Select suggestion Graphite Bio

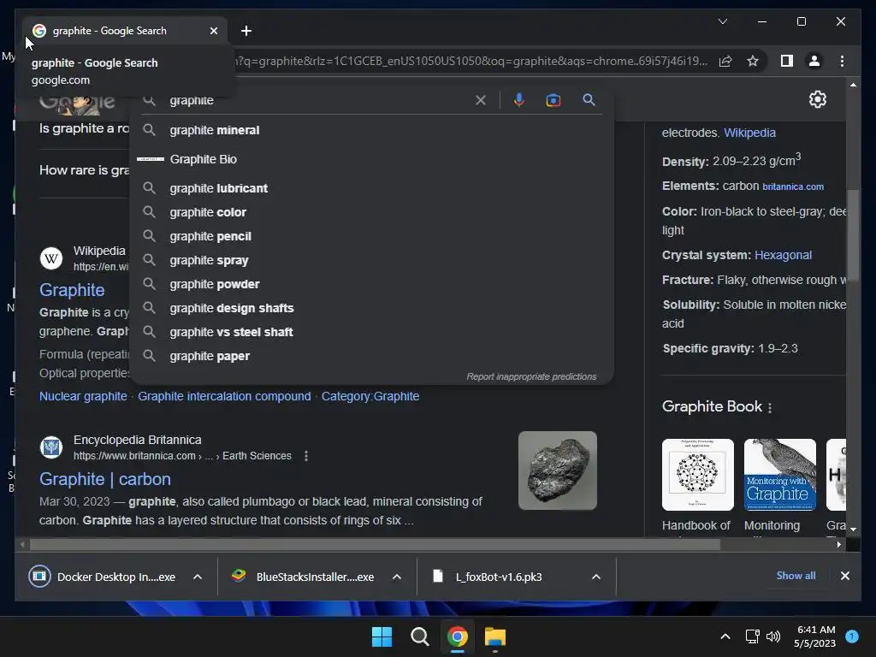pyautogui.click(x=371, y=159)
